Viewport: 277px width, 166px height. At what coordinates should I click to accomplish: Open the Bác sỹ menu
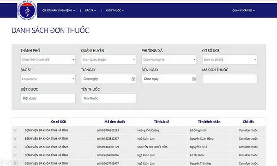(90, 11)
